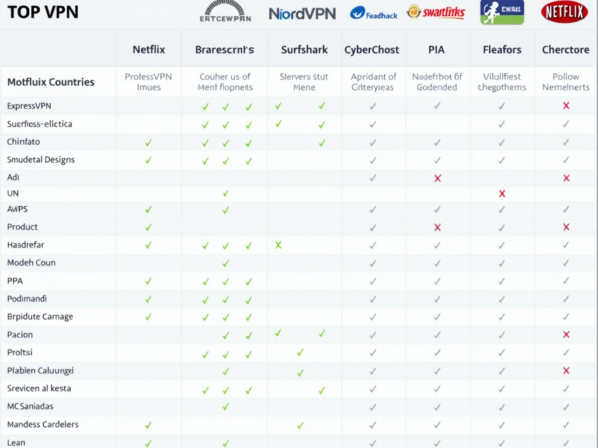Click the green check in the UN row
The height and width of the screenshot is (448, 598).
(x=225, y=194)
